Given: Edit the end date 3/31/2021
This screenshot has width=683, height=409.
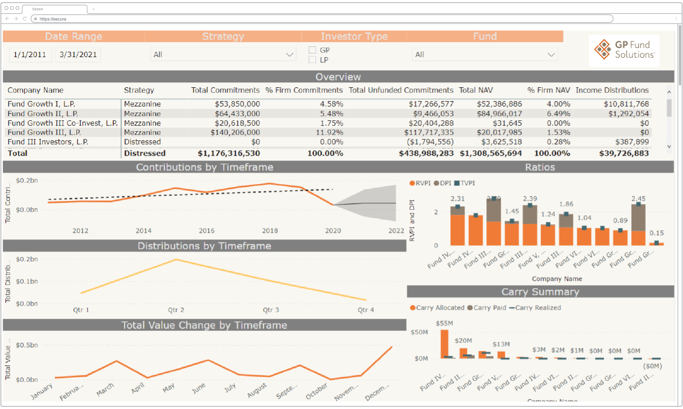Looking at the screenshot, I should (78, 55).
